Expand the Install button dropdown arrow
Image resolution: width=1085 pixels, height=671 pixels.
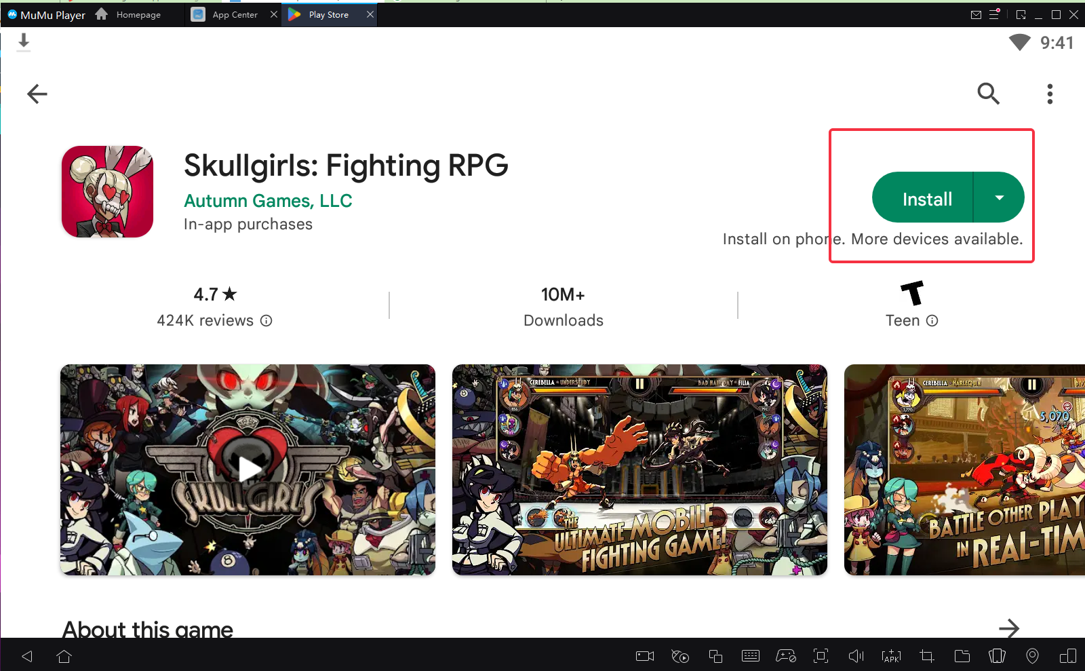tap(999, 197)
